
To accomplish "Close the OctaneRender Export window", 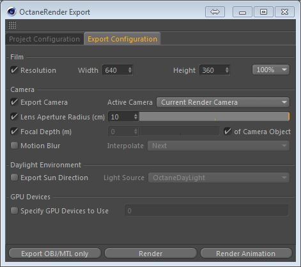I will click(x=285, y=11).
